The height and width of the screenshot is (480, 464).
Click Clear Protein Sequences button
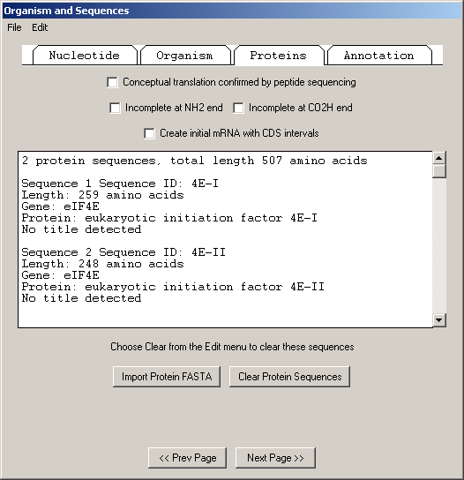289,377
